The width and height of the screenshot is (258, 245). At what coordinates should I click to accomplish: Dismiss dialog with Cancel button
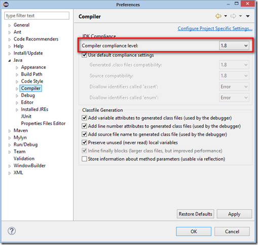(232, 231)
